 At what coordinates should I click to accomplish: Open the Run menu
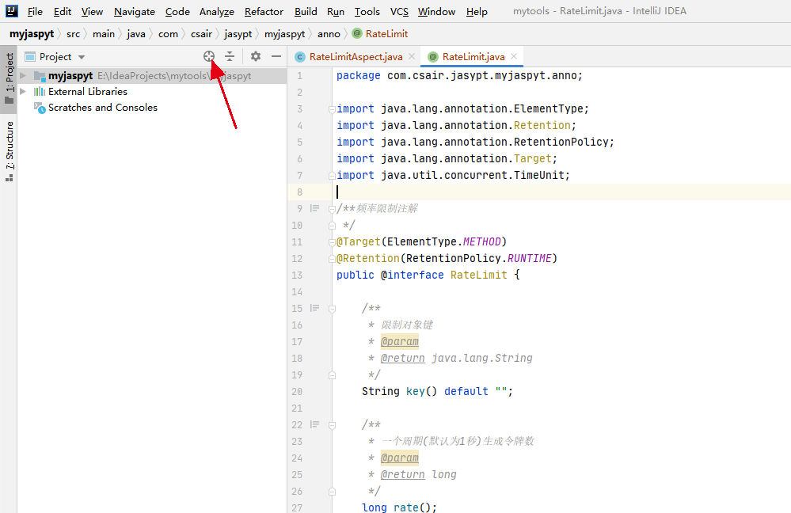[x=336, y=11]
